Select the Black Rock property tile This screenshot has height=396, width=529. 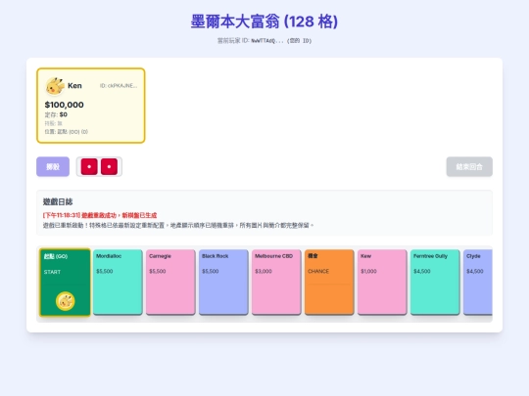pyautogui.click(x=223, y=283)
